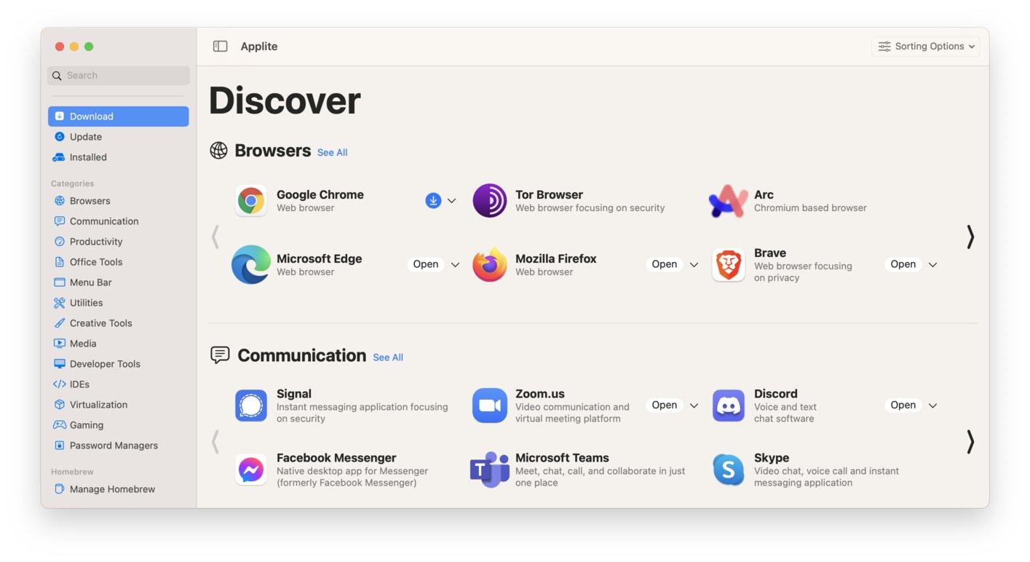Click the Facebook Messenger title text

(x=336, y=458)
